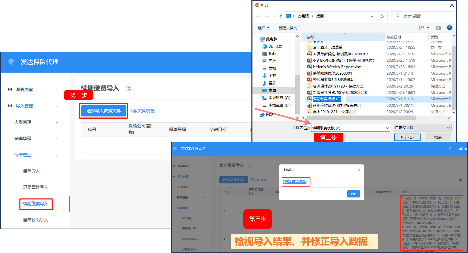Open the 下载 folder in navigation pane
Screen dimensions: 468x253
272,76
